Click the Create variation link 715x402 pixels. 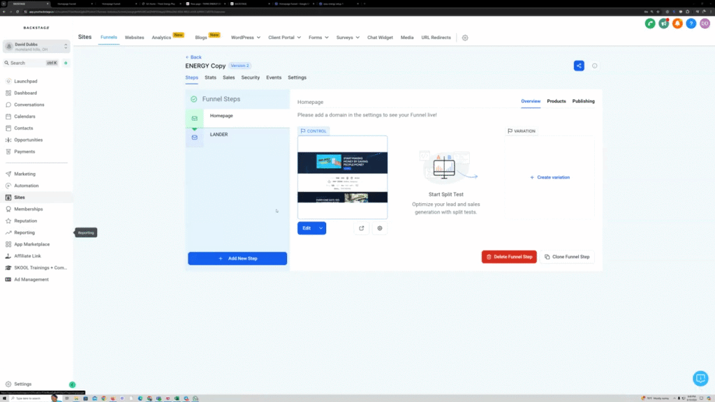pos(550,177)
